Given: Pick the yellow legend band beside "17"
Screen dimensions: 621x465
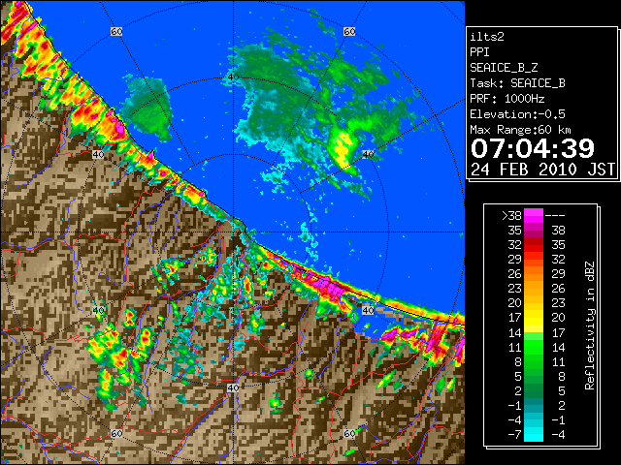Looking at the screenshot, I should tap(534, 318).
